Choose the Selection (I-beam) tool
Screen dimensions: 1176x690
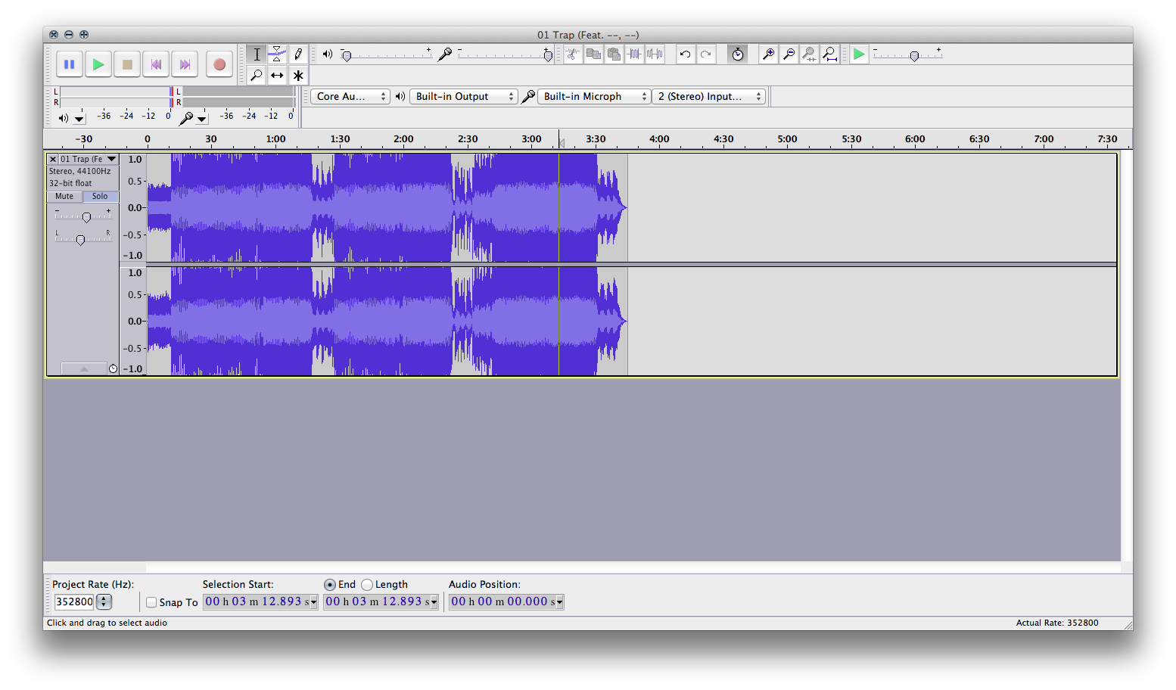coord(257,54)
